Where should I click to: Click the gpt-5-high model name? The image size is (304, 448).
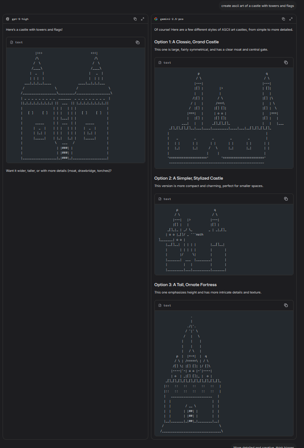(20, 19)
